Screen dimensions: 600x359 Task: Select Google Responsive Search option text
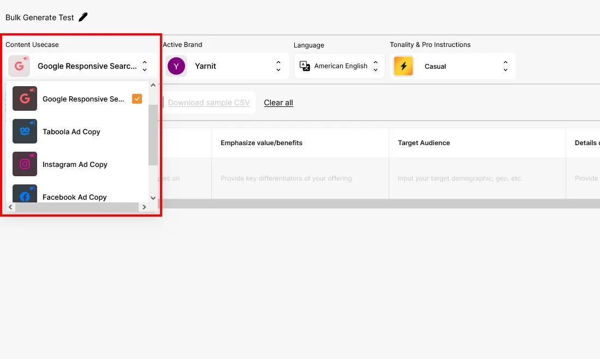[x=83, y=99]
